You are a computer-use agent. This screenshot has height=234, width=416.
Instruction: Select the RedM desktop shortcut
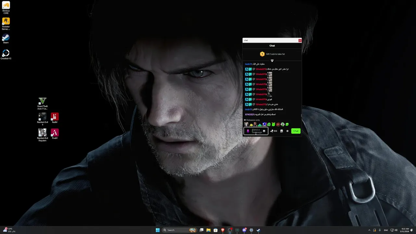[x=55, y=118]
